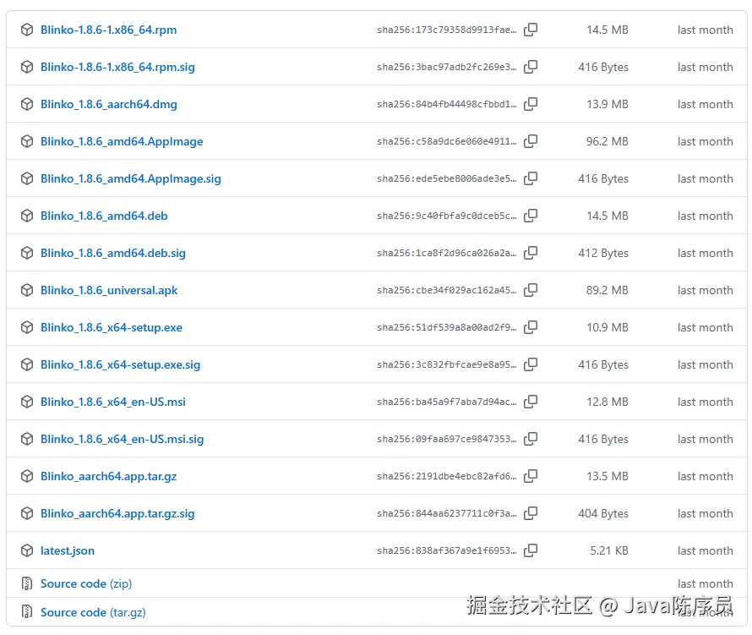The width and height of the screenshot is (752, 635).
Task: Select hash text sha256:cbe34f029ac162a45…
Action: tap(446, 290)
